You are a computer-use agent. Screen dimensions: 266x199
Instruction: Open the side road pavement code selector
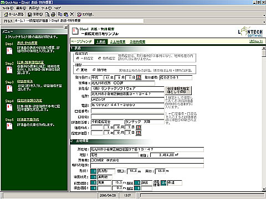[x=137, y=188]
